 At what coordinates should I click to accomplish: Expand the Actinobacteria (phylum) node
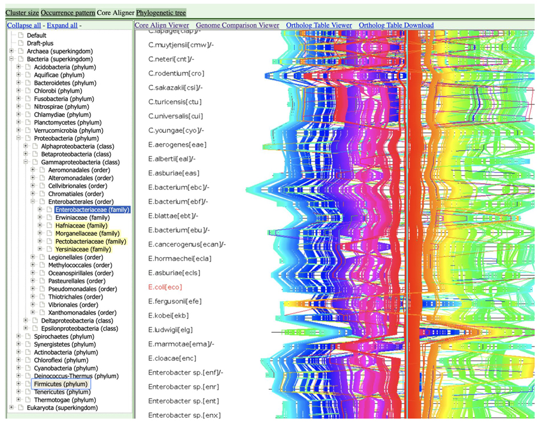[19, 353]
